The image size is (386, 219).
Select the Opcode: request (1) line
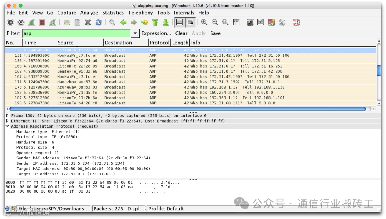pyautogui.click(x=38, y=153)
